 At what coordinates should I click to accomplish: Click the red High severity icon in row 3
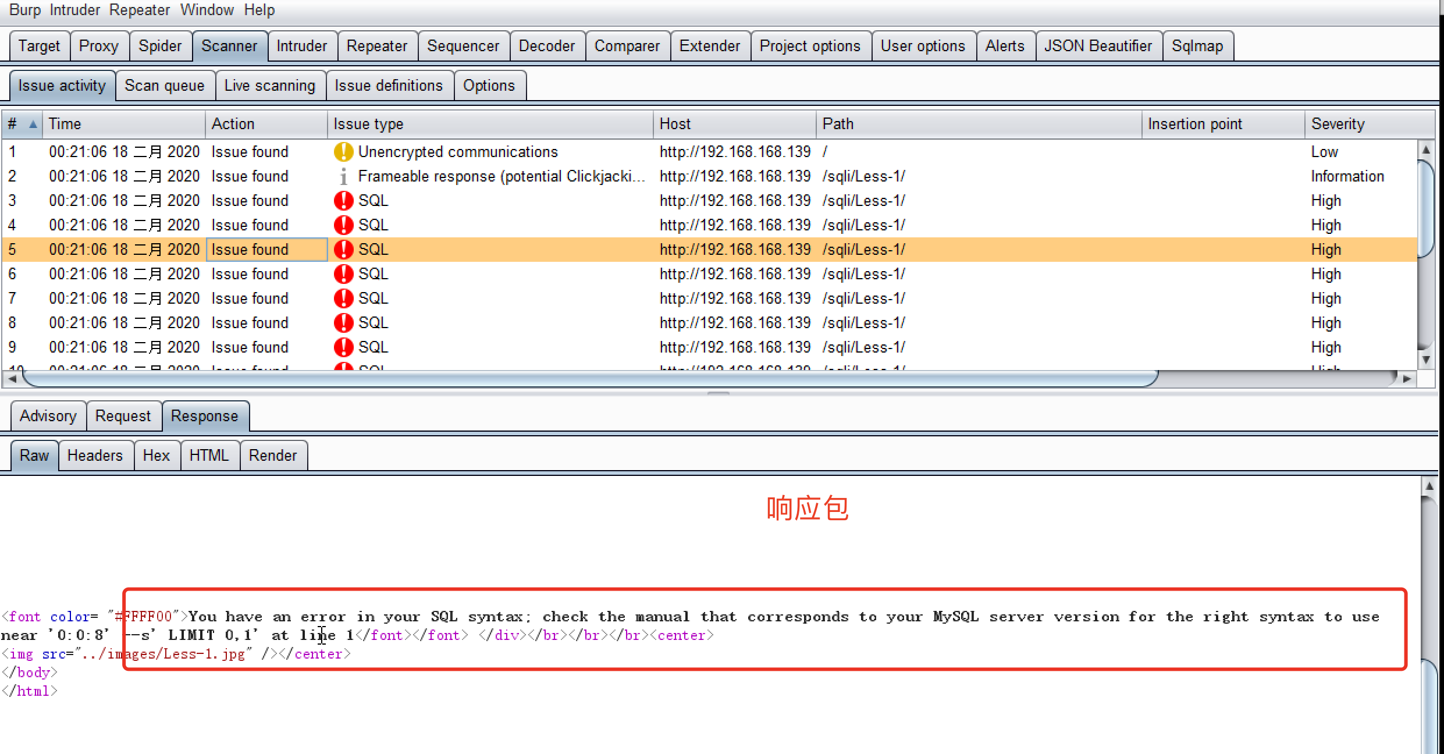pos(343,201)
